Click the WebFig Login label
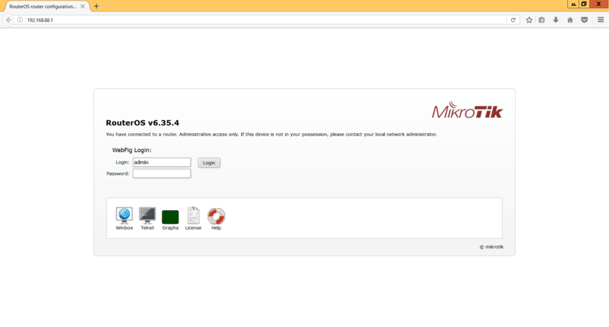The width and height of the screenshot is (609, 327). [x=132, y=150]
